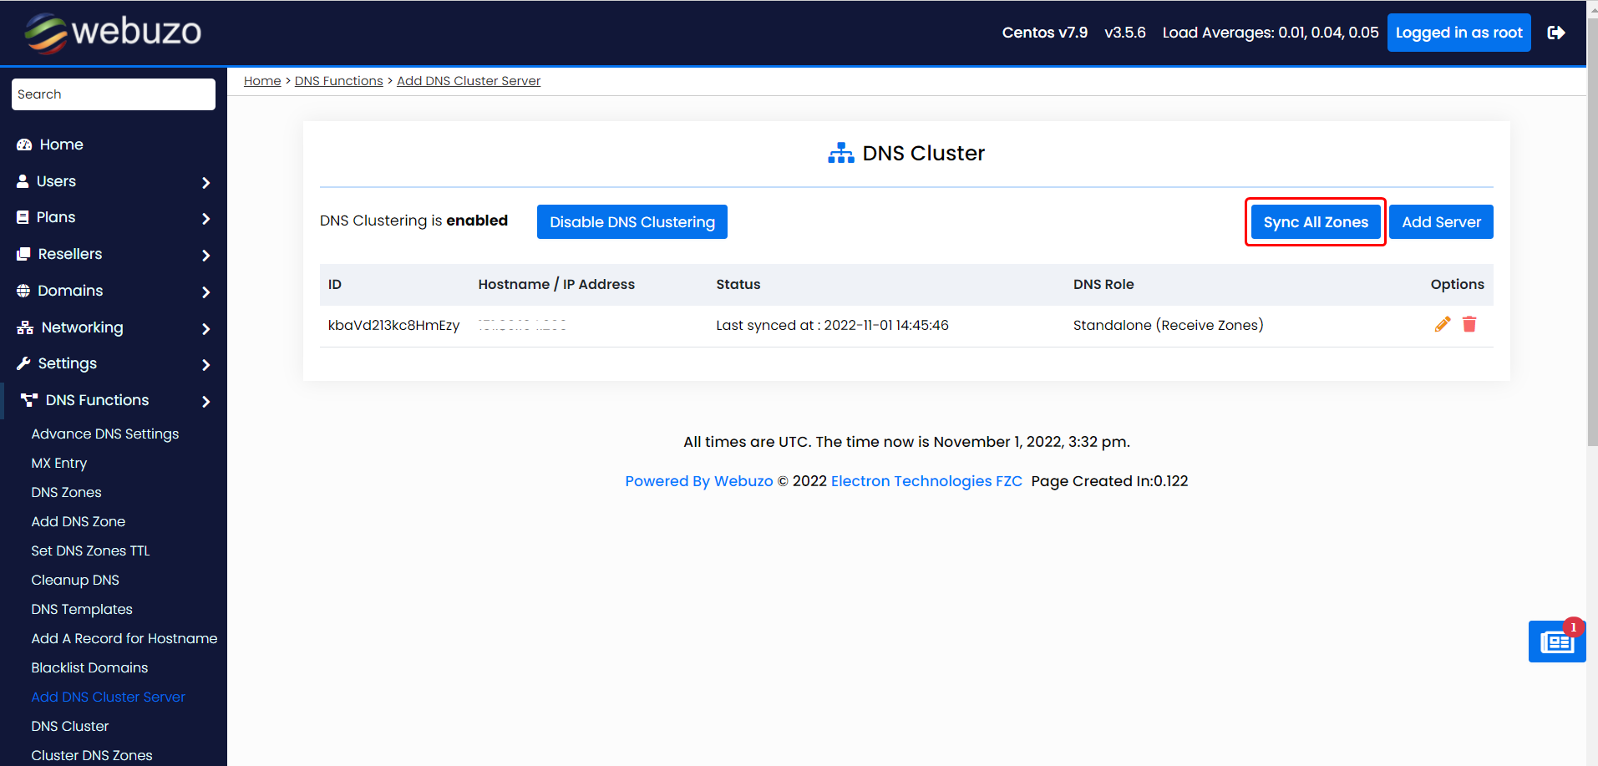Expand the Plans sidebar section
The height and width of the screenshot is (766, 1598).
[x=205, y=218]
